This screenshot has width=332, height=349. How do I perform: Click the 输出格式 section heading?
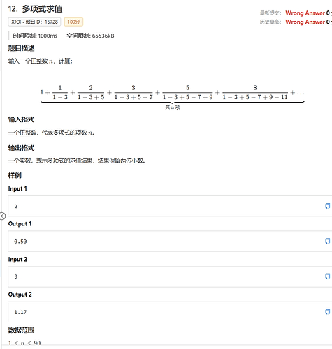[x=21, y=148]
